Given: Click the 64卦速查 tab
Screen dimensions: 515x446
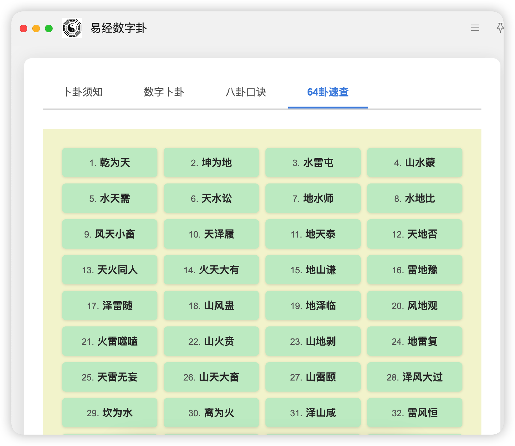Looking at the screenshot, I should 328,92.
